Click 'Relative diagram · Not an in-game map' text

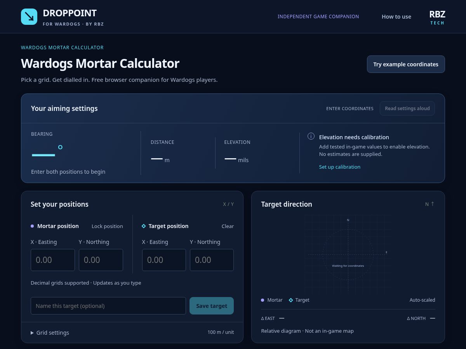coord(308,331)
